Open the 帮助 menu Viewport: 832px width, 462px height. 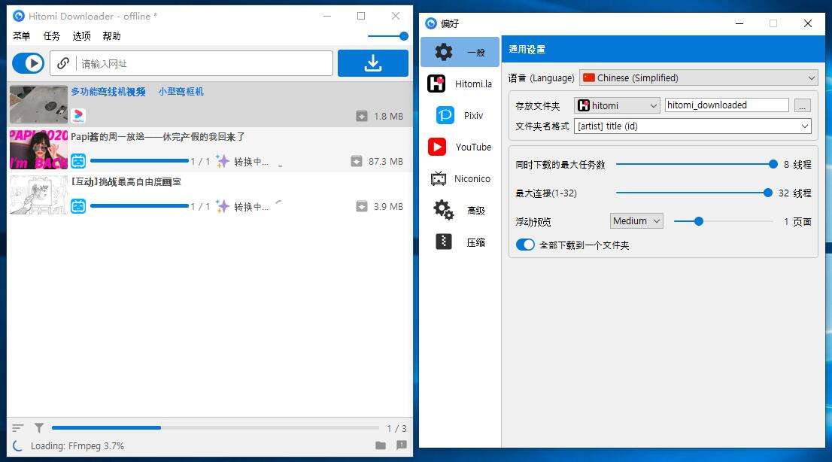coord(111,36)
